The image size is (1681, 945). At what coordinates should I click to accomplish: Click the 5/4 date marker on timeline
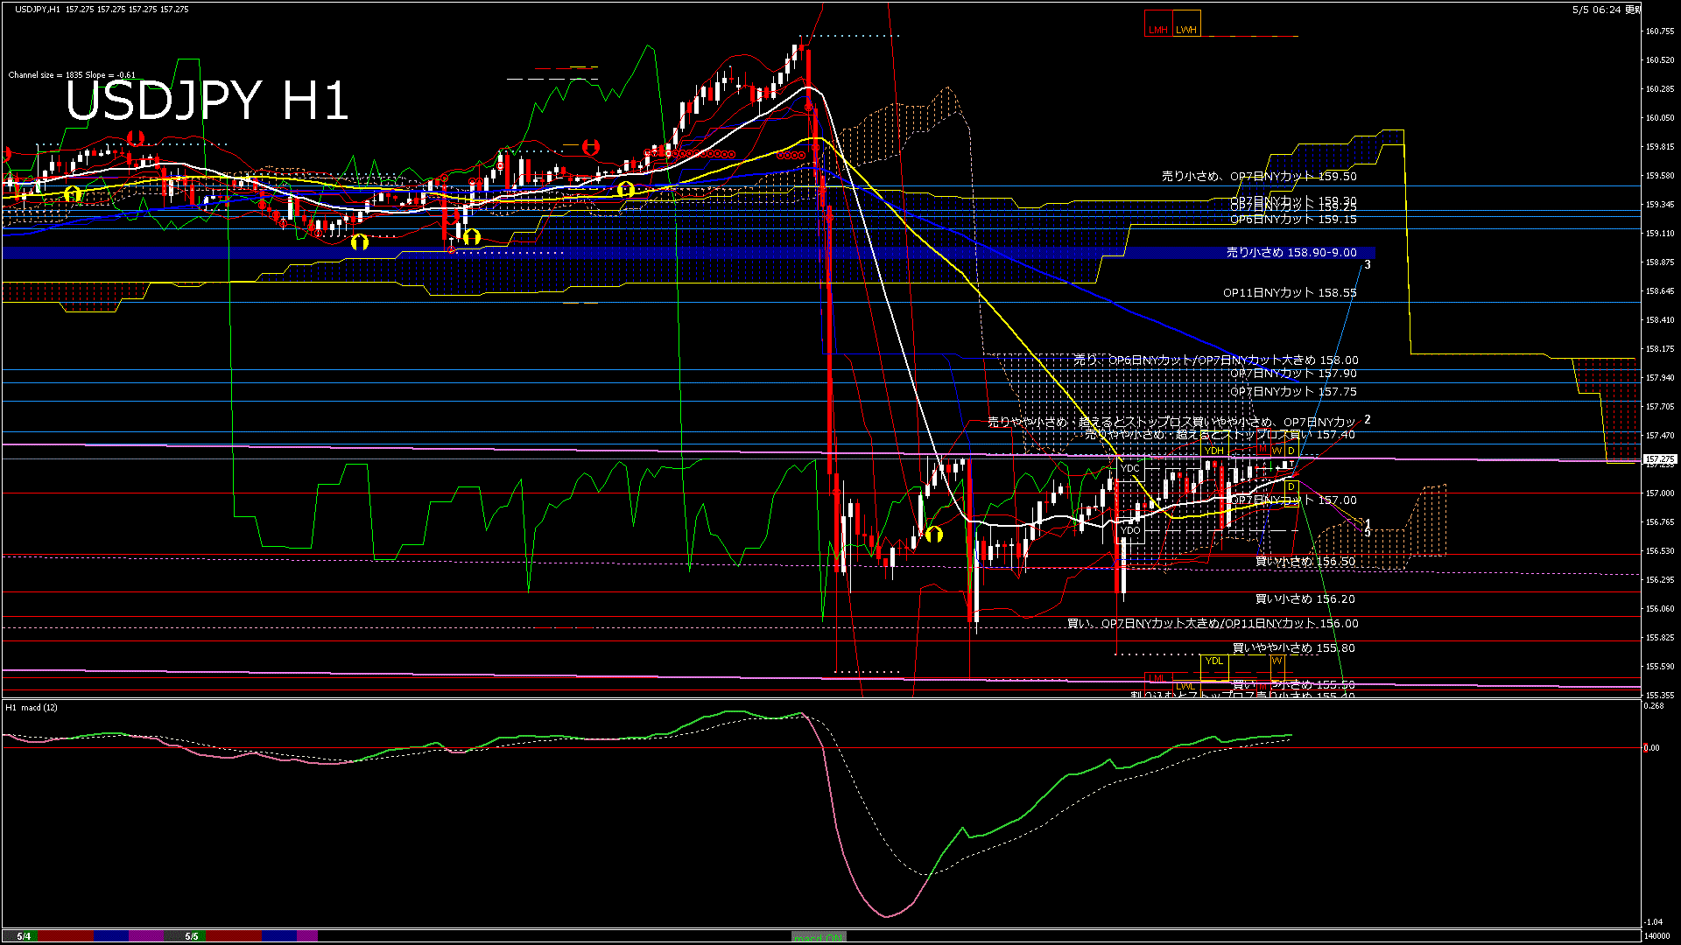coord(24,936)
